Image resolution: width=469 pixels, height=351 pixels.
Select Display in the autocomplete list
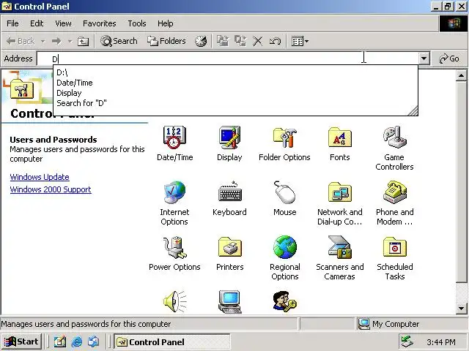[235, 93]
